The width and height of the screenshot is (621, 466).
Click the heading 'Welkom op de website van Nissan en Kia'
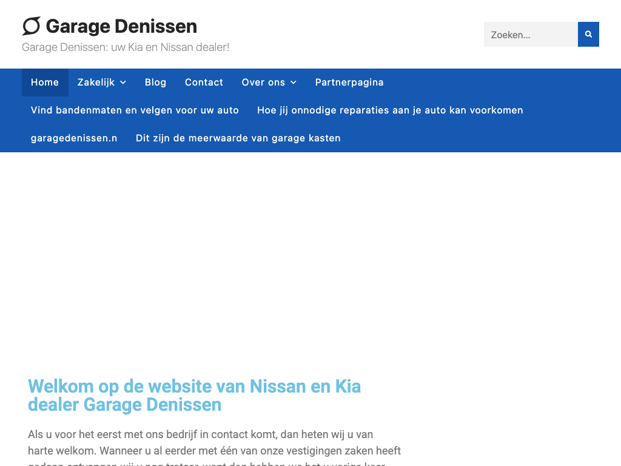click(195, 396)
